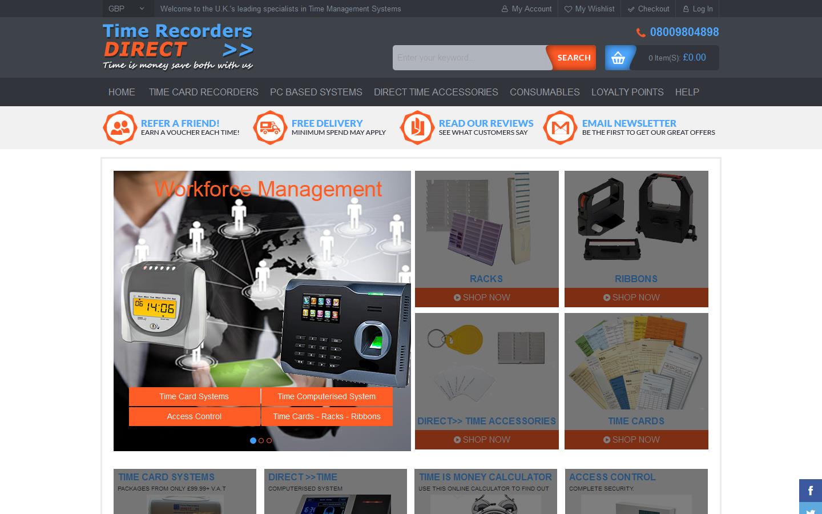Click the Email Newsletter envelope icon

tap(560, 127)
